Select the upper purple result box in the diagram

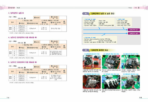(134, 30)
